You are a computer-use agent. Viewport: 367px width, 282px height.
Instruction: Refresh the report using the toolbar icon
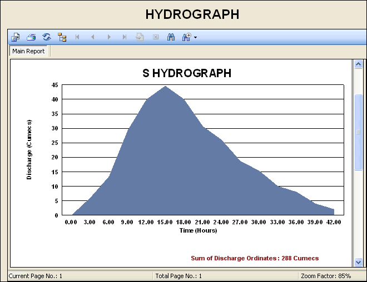(47, 37)
